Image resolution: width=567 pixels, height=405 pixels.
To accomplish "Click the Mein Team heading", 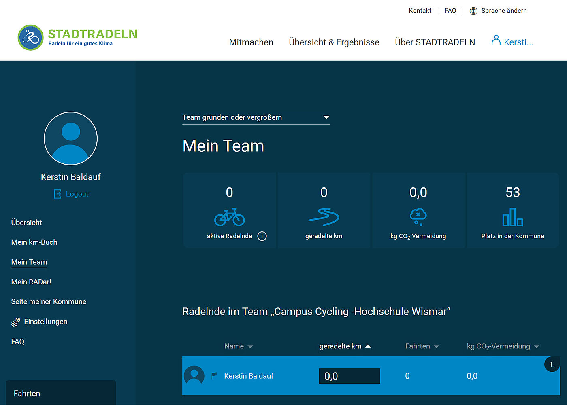I will [x=223, y=146].
